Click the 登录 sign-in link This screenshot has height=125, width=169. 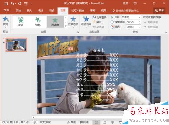(x=125, y=3)
